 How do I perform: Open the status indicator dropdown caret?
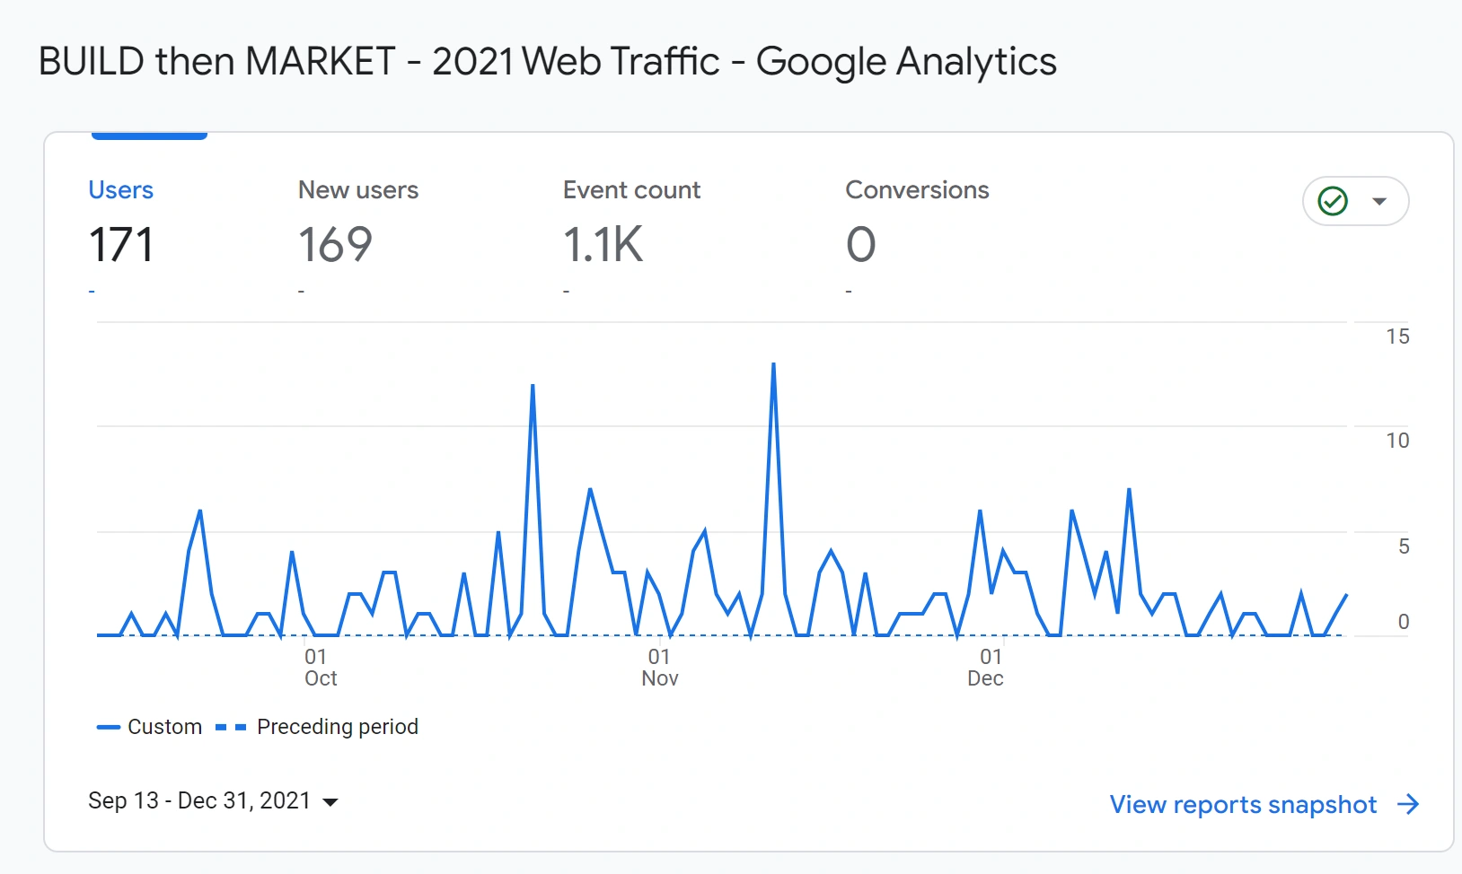click(x=1380, y=201)
